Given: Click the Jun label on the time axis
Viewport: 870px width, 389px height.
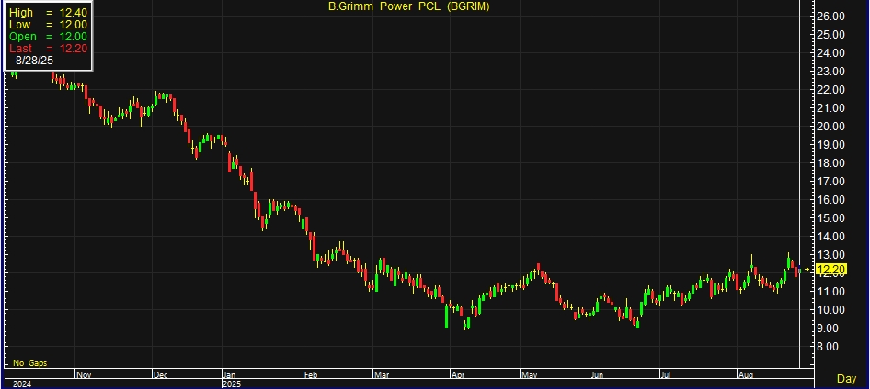Looking at the screenshot, I should point(597,374).
